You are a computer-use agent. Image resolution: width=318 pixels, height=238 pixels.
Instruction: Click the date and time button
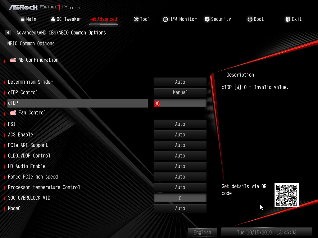tap(266, 232)
